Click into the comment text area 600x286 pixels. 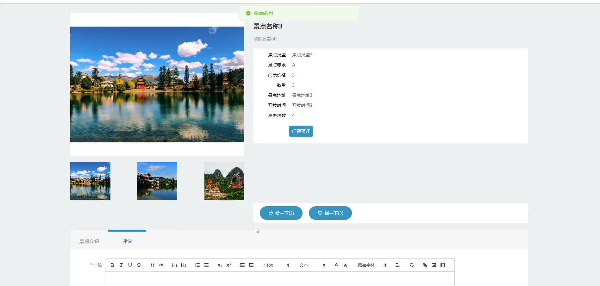click(280, 279)
